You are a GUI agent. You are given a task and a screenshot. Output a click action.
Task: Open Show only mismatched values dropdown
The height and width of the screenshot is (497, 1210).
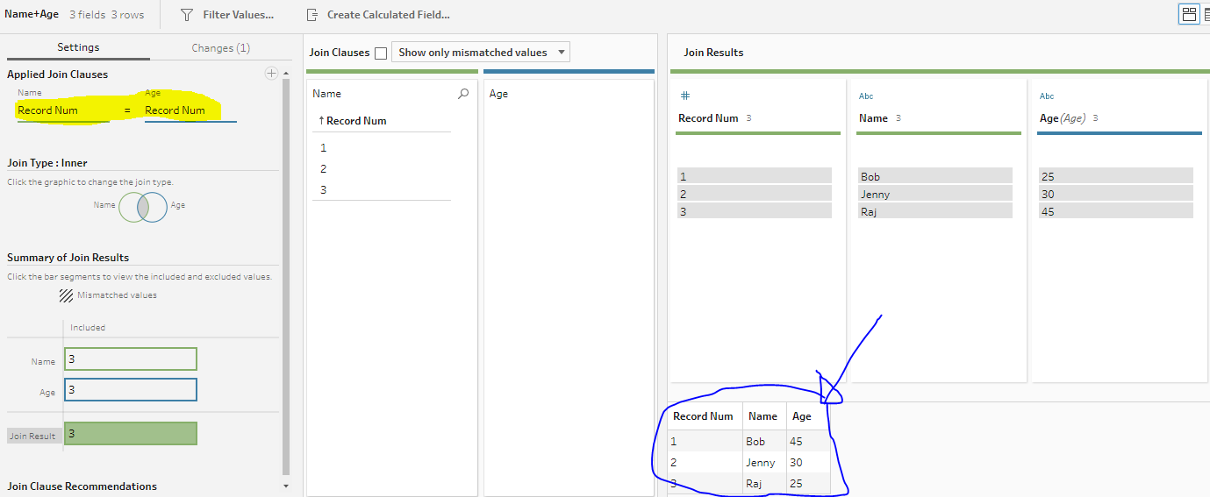pyautogui.click(x=481, y=53)
